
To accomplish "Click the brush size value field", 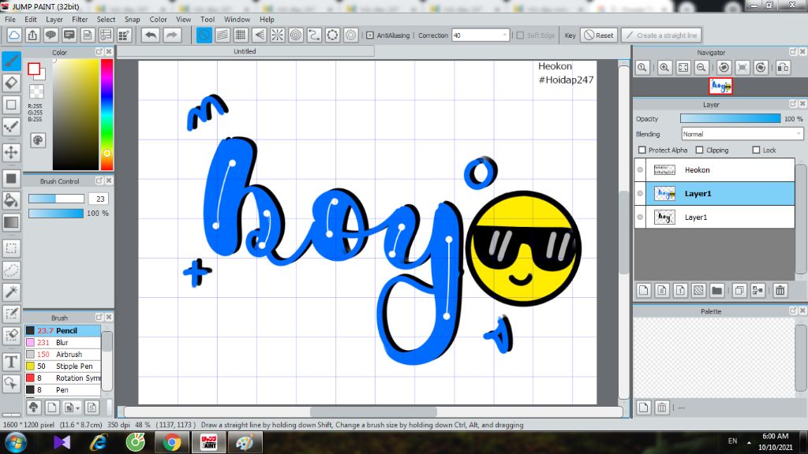I will click(x=99, y=199).
